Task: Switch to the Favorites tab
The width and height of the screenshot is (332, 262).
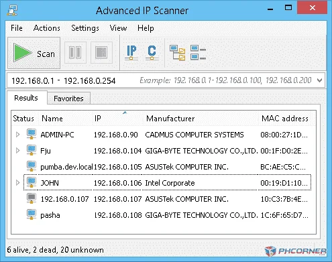Action: 68,99
